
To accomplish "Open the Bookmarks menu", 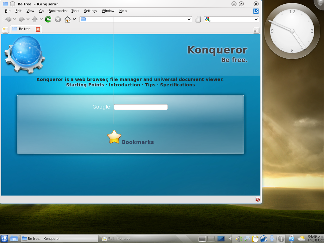I will point(58,11).
